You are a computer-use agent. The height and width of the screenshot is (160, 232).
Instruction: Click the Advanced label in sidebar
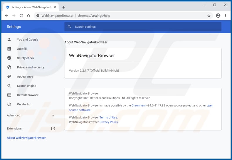pyautogui.click(x=14, y=115)
